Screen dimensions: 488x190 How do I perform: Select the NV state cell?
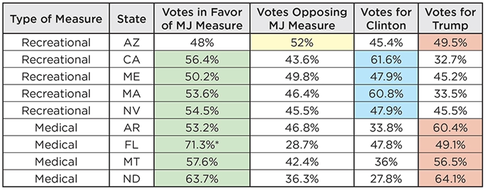[131, 111]
